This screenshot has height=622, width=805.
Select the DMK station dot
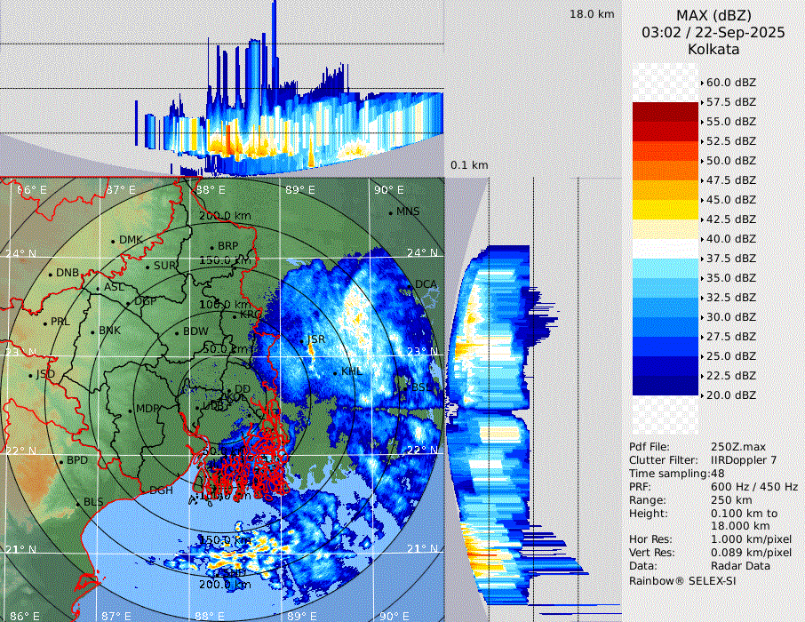[114, 241]
